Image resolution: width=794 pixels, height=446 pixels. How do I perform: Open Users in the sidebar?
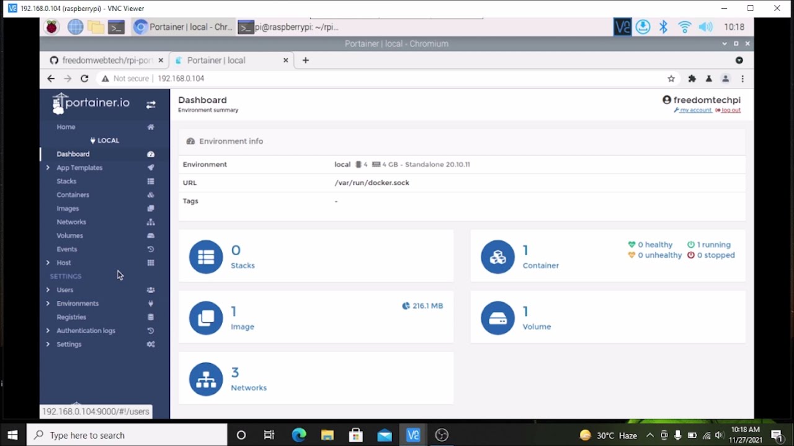pos(65,291)
